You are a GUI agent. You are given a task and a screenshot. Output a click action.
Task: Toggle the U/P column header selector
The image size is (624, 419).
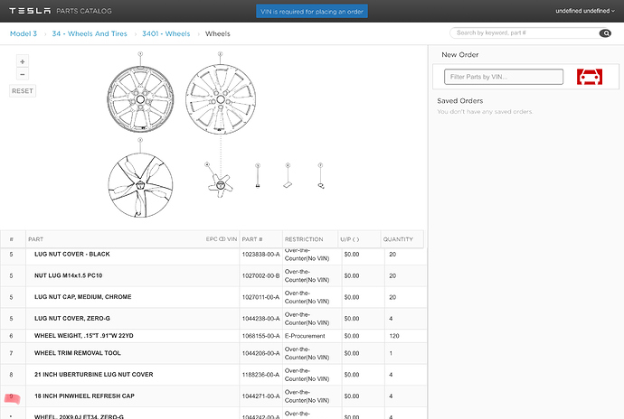tap(350, 239)
